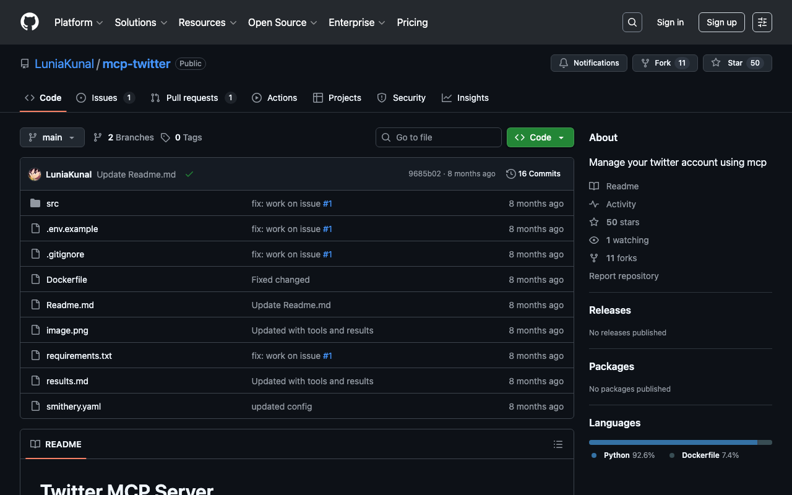Screen dimensions: 792x495
Task: Open appearance settings sliders icon
Action: (x=762, y=22)
